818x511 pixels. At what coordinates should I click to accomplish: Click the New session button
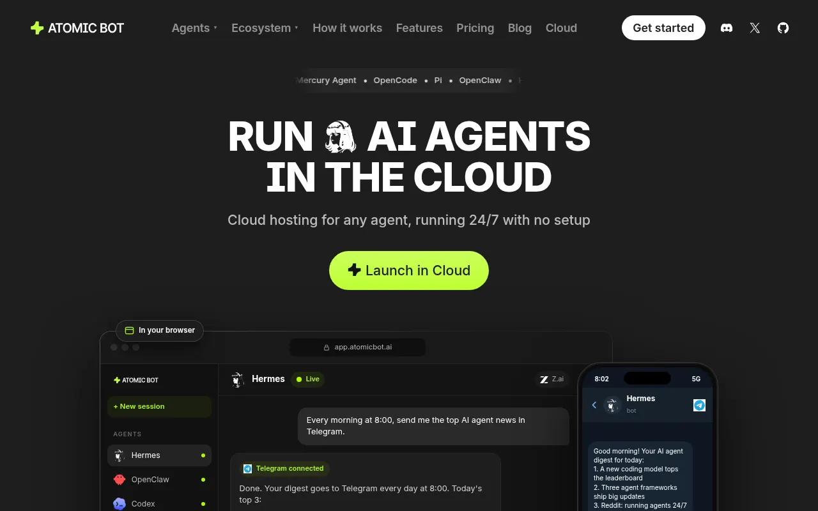pyautogui.click(x=159, y=406)
